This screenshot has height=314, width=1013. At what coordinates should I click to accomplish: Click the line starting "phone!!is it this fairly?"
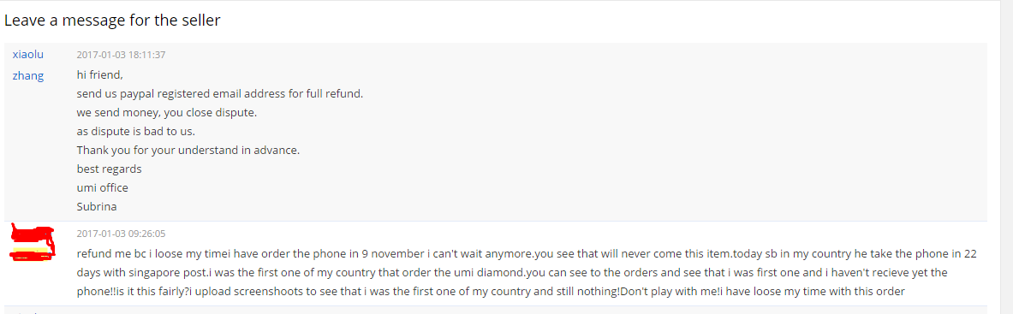click(x=491, y=292)
